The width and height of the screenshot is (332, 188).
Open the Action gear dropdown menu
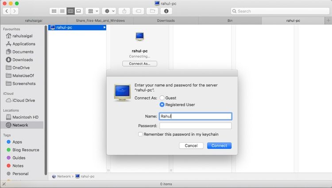click(x=108, y=11)
